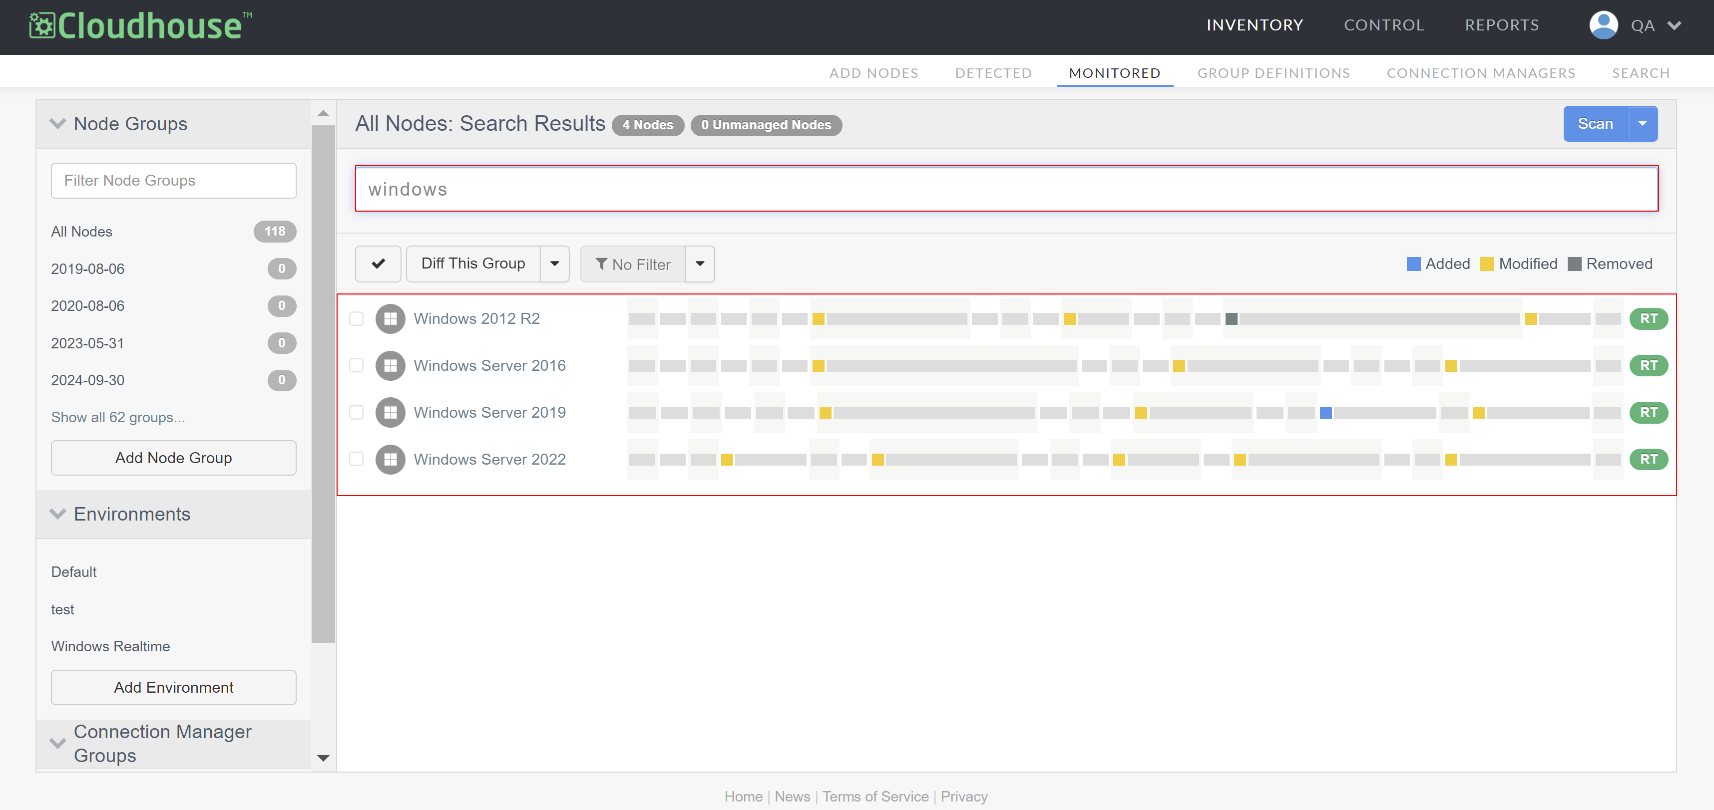Open the Windows Server 2019 node link
Screen dimensions: 1714x810
(490, 412)
